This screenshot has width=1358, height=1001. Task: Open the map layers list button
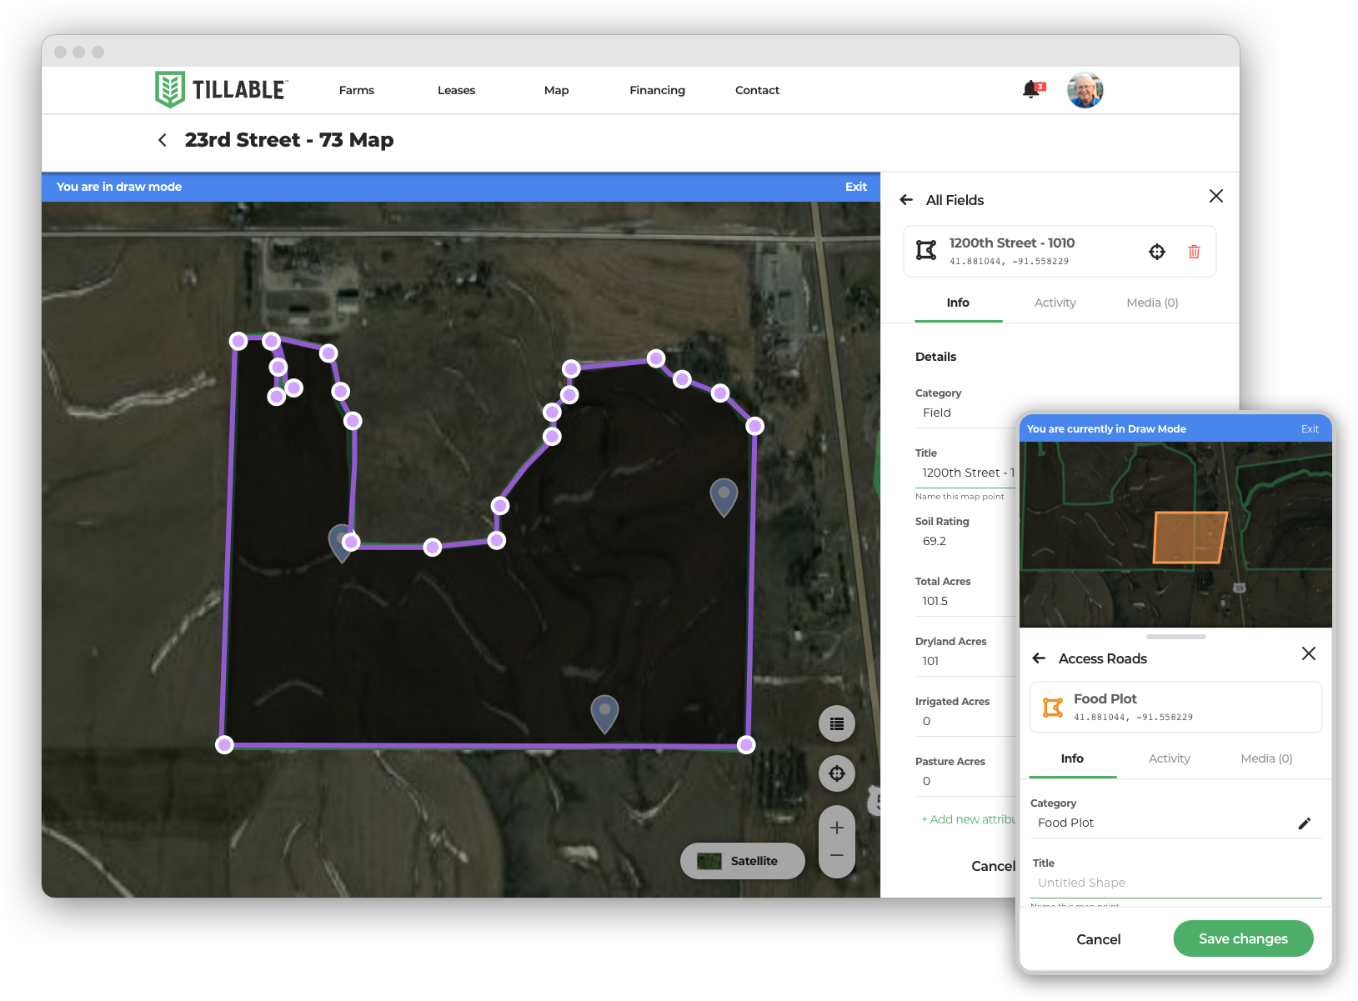tap(837, 723)
